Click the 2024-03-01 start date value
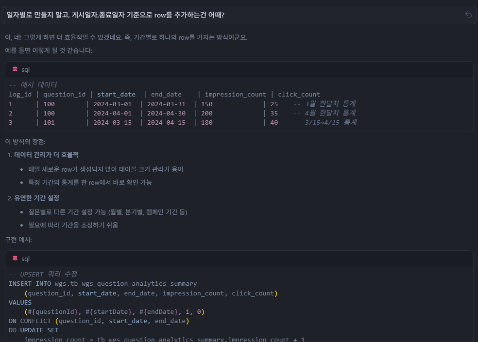The height and width of the screenshot is (342, 478). pyautogui.click(x=112, y=104)
